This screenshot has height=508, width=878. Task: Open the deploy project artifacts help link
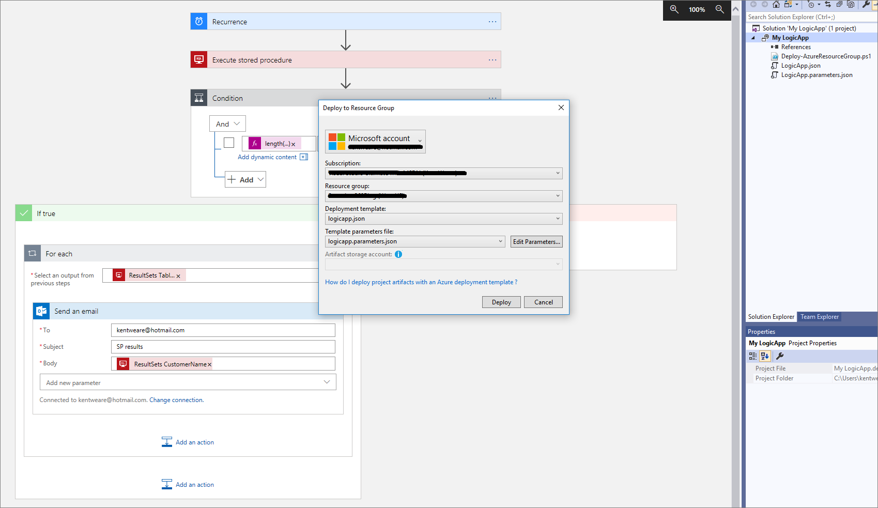421,282
